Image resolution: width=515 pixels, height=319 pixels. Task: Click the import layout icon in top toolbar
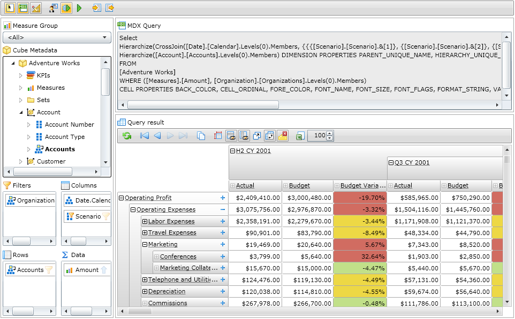click(96, 8)
